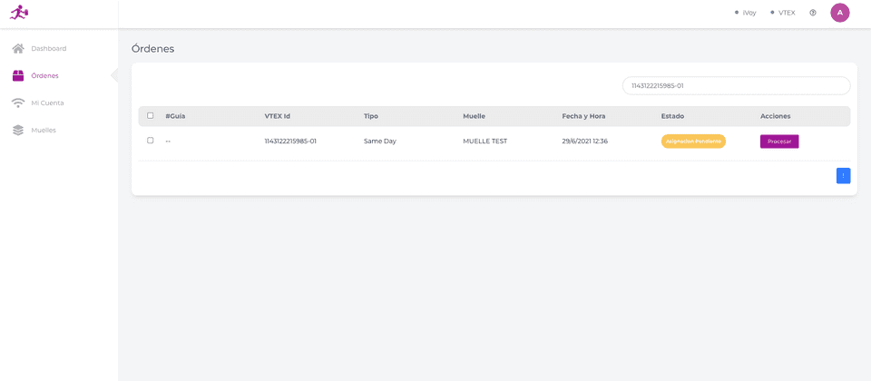The height and width of the screenshot is (381, 871).
Task: Click the Muelle column header
Action: coord(474,116)
